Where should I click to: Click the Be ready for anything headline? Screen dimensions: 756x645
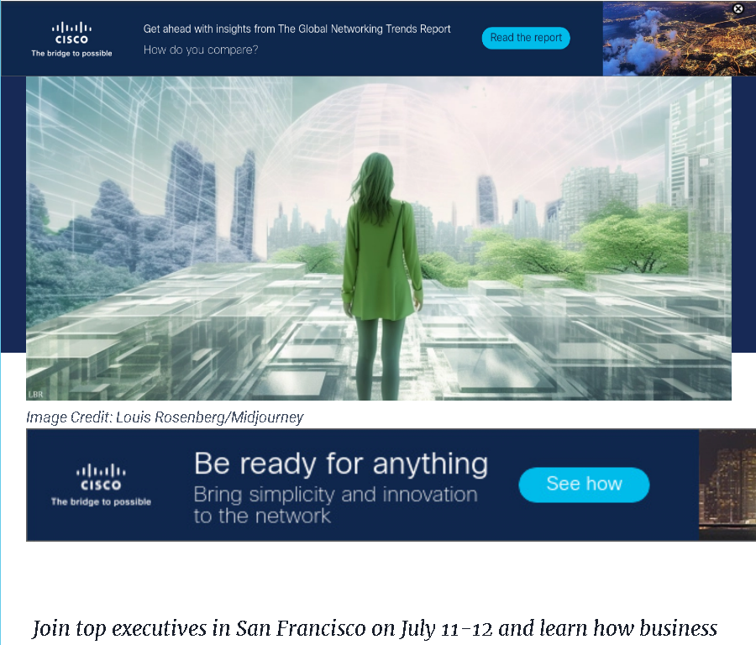(x=341, y=464)
